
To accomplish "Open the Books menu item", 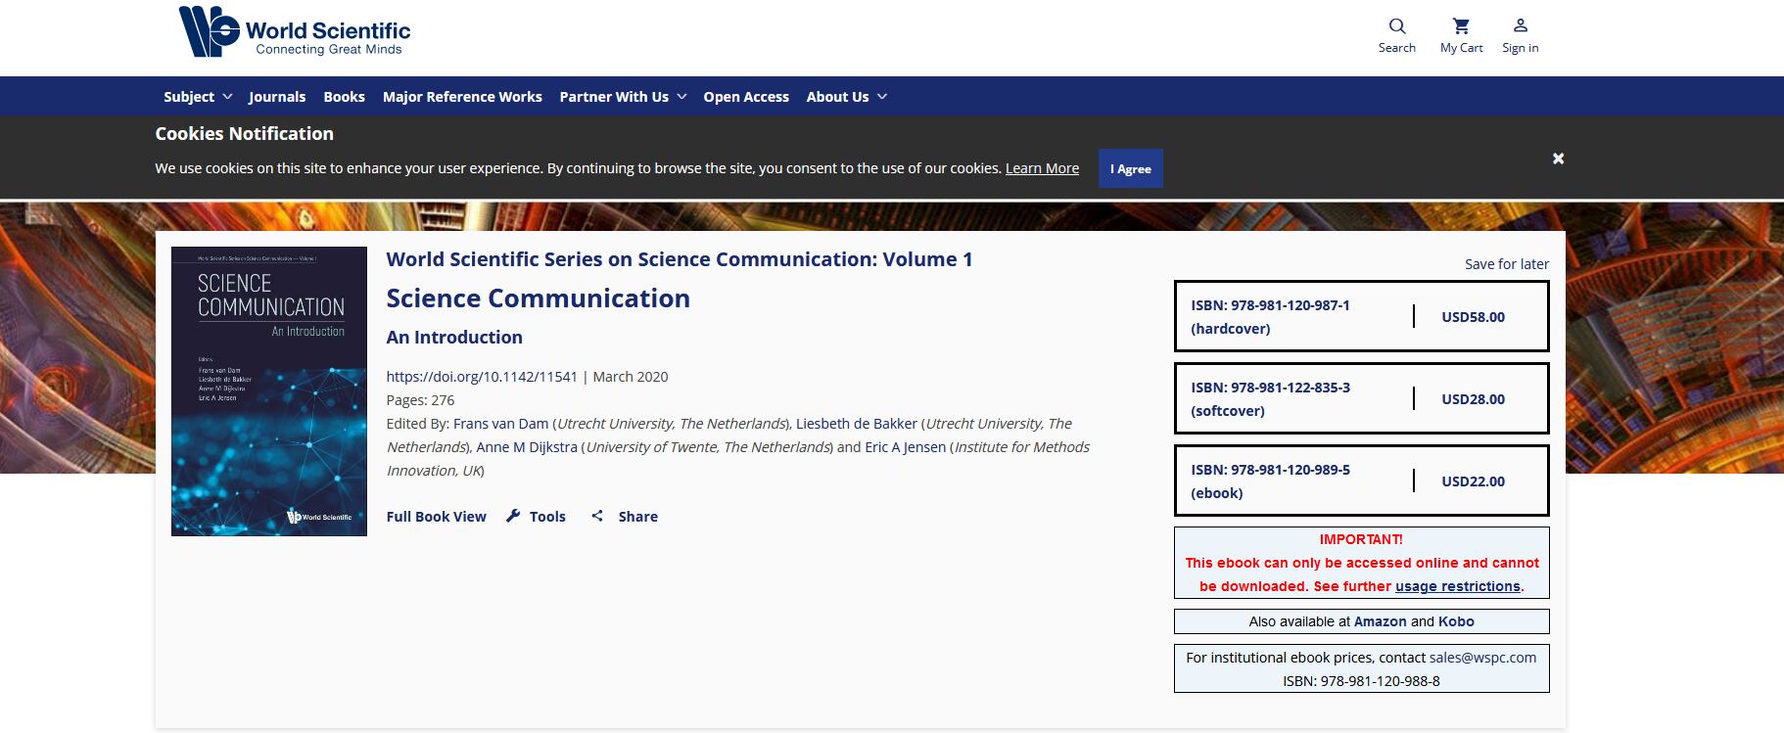I will coord(344,97).
